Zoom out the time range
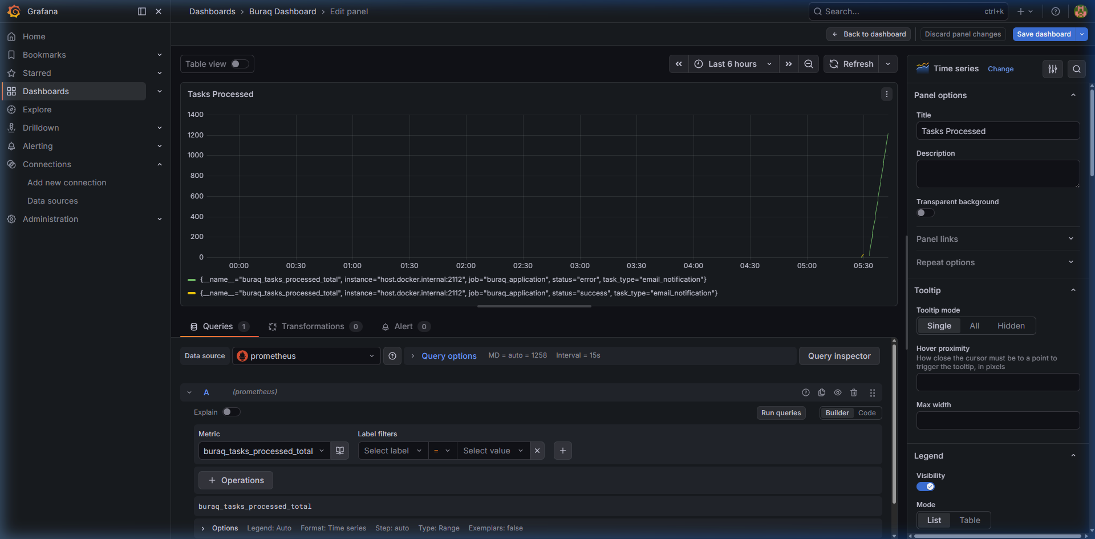Screen dimensions: 1095x539 [x=809, y=64]
